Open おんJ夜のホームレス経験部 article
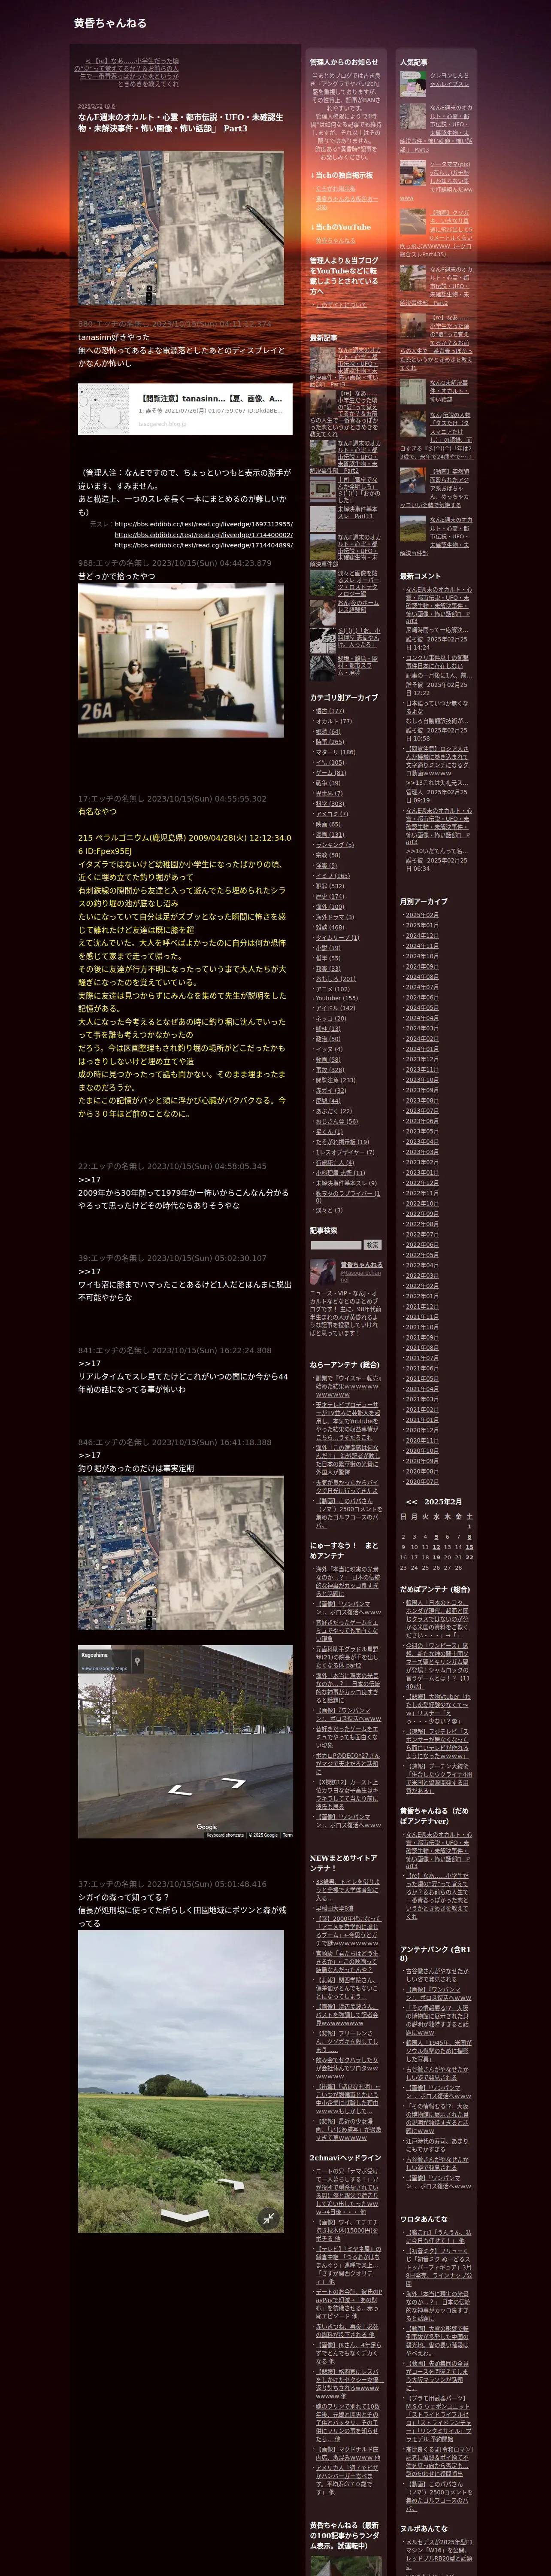 point(358,605)
